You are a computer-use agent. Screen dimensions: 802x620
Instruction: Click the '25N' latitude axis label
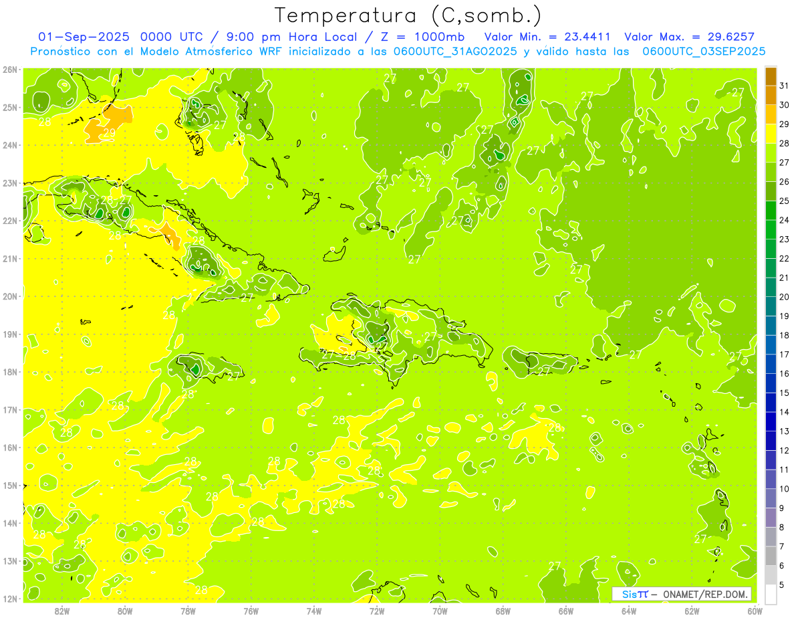click(10, 108)
